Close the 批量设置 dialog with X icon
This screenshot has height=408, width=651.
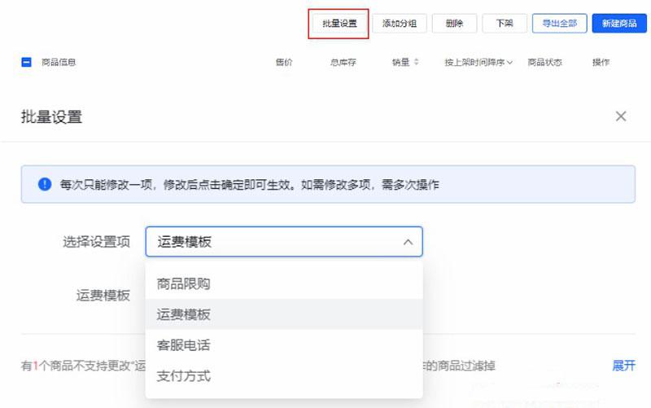(621, 116)
